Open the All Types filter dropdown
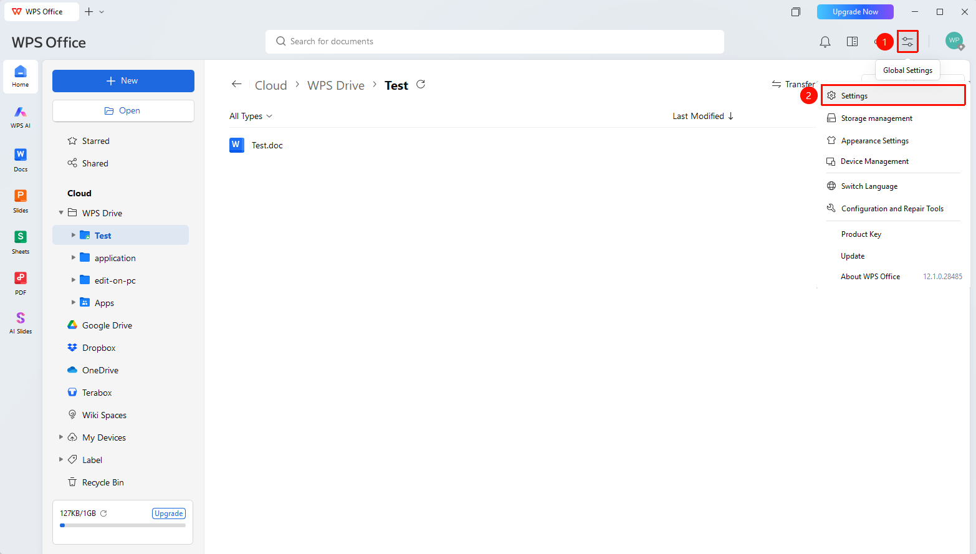Screen dimensions: 976x554 point(251,116)
